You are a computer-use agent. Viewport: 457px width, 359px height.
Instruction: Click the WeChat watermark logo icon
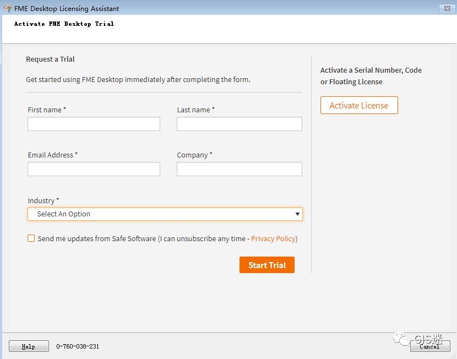pyautogui.click(x=401, y=338)
